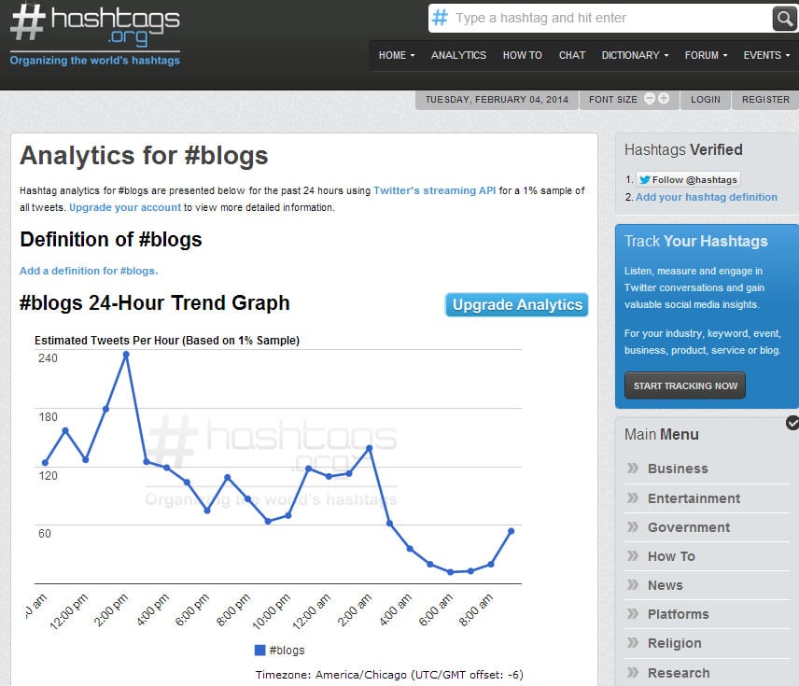Click chevron icon beside Research
The image size is (799, 686).
(632, 672)
